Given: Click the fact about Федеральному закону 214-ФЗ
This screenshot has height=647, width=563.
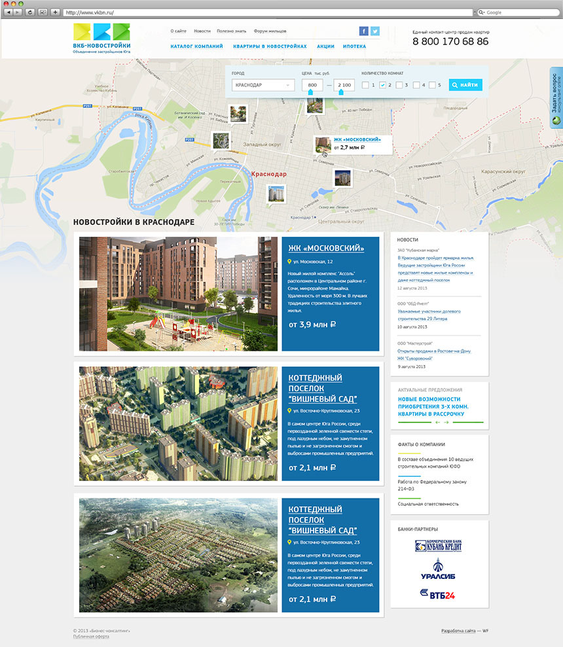Looking at the screenshot, I should [432, 485].
